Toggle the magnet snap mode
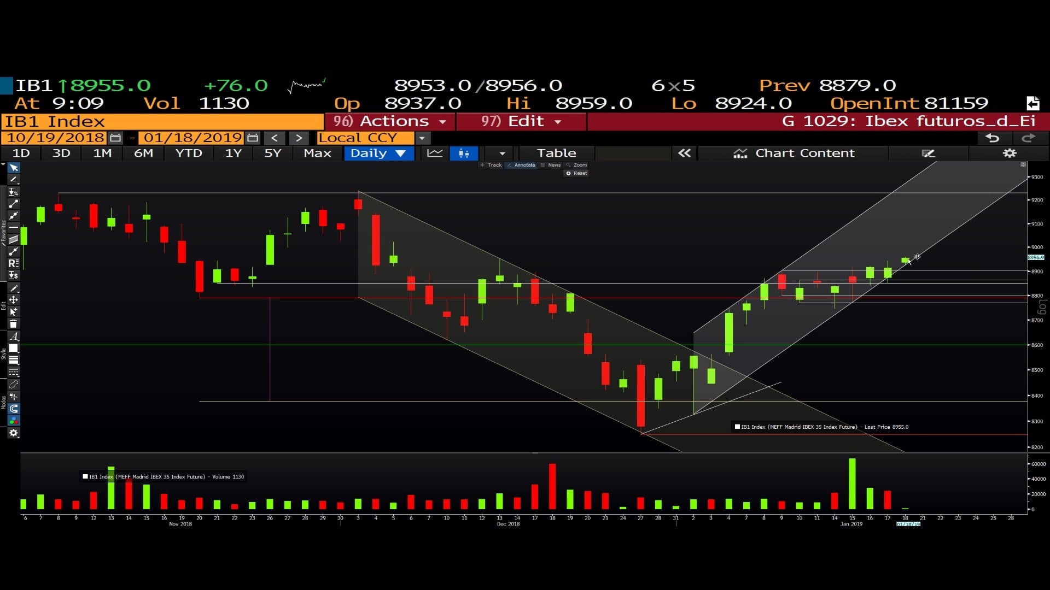This screenshot has width=1050, height=590. coord(14,409)
